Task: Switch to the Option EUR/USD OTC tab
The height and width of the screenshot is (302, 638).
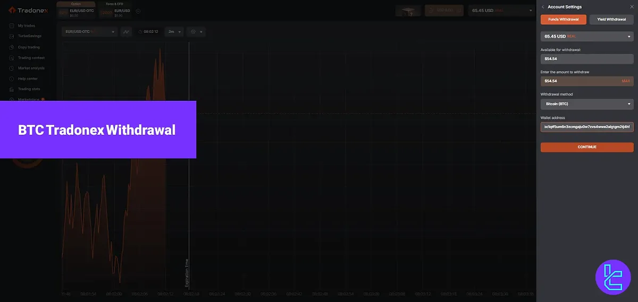Action: [75, 11]
